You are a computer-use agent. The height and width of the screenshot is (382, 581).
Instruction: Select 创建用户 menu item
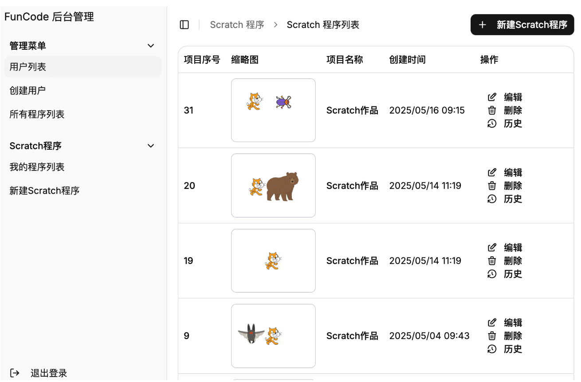(27, 91)
